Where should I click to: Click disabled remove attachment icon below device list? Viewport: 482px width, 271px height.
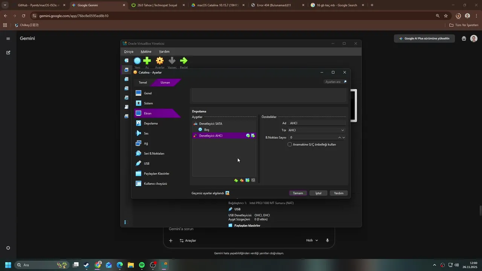(x=253, y=180)
